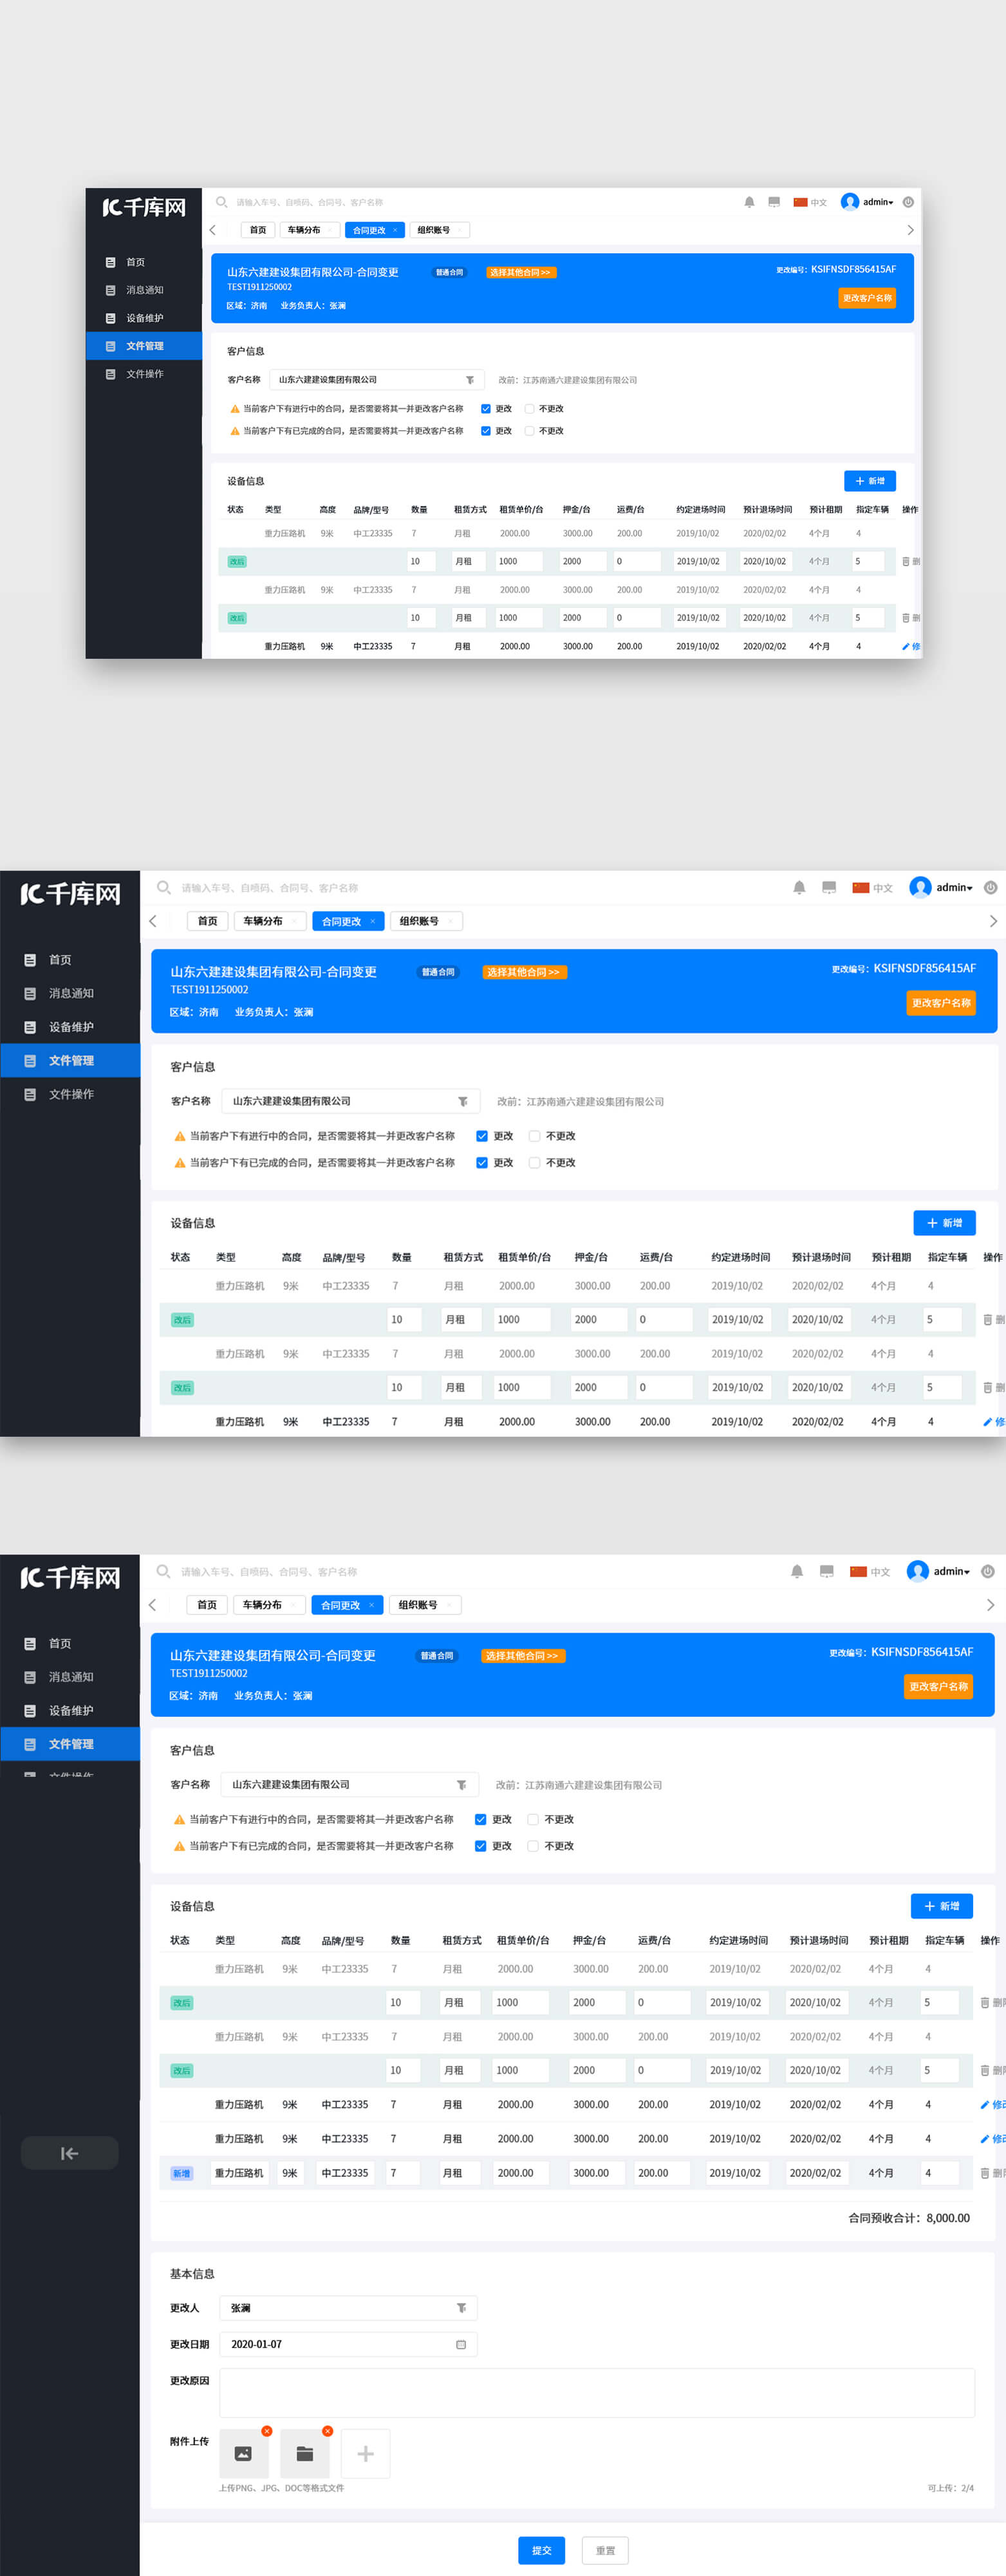Open 文件操作 sidebar menu item in middle mockup
The width and height of the screenshot is (1006, 2576).
pos(70,1094)
